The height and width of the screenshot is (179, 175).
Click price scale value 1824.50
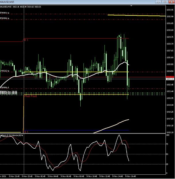tap(170, 71)
